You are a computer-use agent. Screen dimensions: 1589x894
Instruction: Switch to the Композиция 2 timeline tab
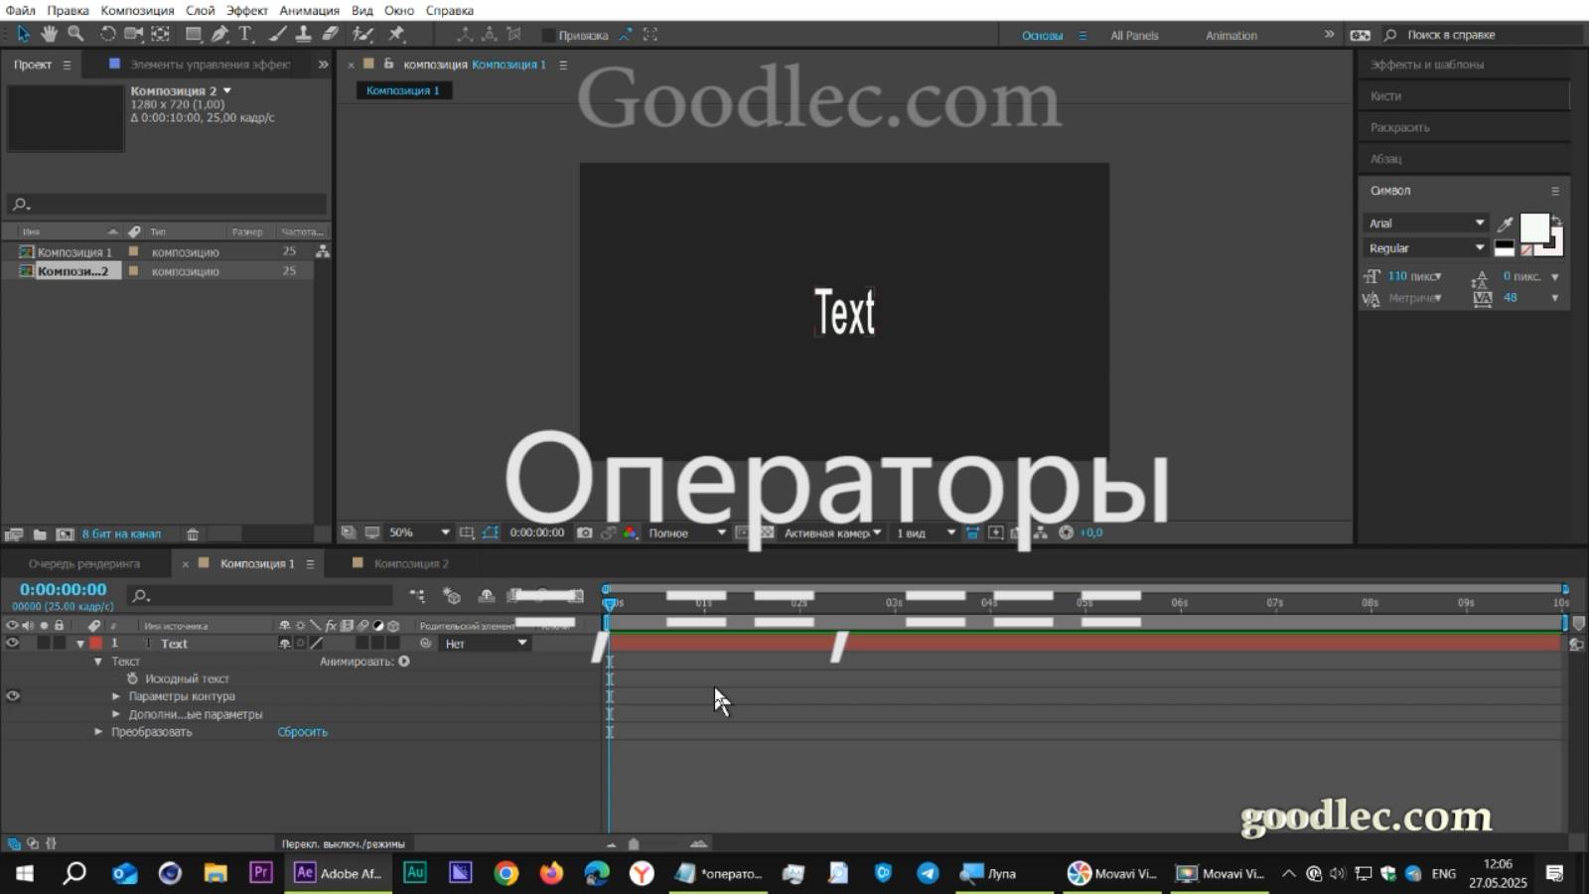tap(413, 563)
